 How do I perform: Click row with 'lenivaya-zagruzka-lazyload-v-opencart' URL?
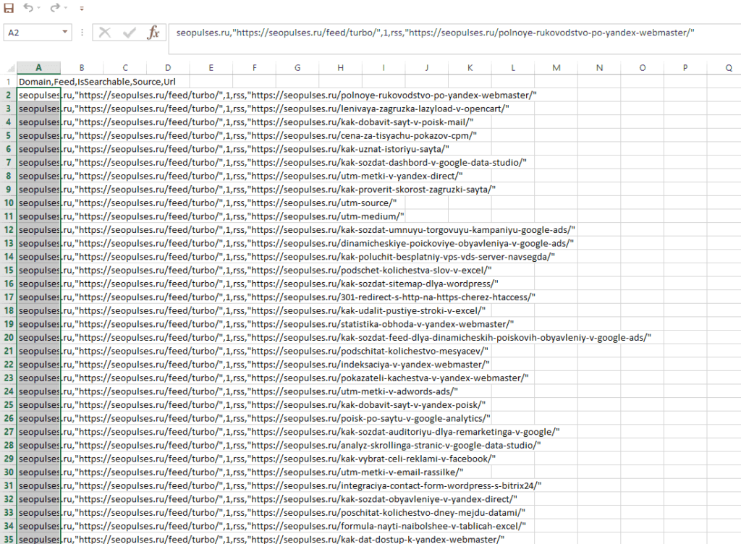pos(263,109)
